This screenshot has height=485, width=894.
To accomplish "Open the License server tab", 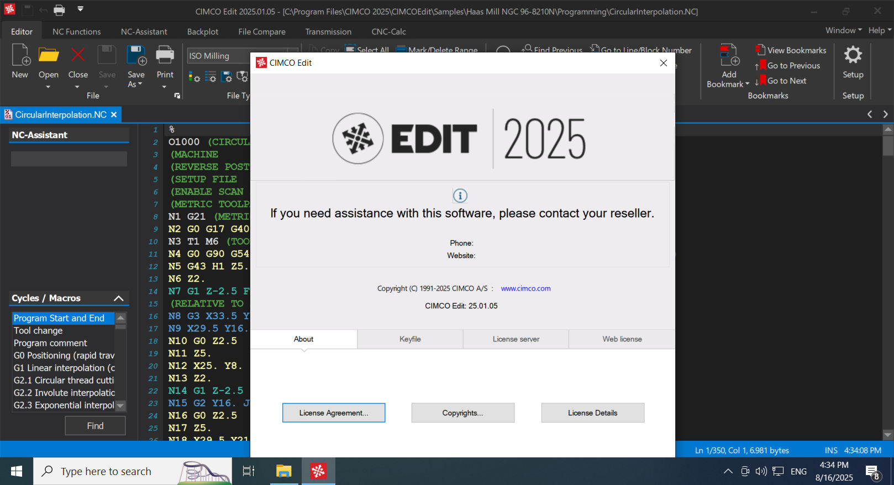I will click(x=516, y=339).
